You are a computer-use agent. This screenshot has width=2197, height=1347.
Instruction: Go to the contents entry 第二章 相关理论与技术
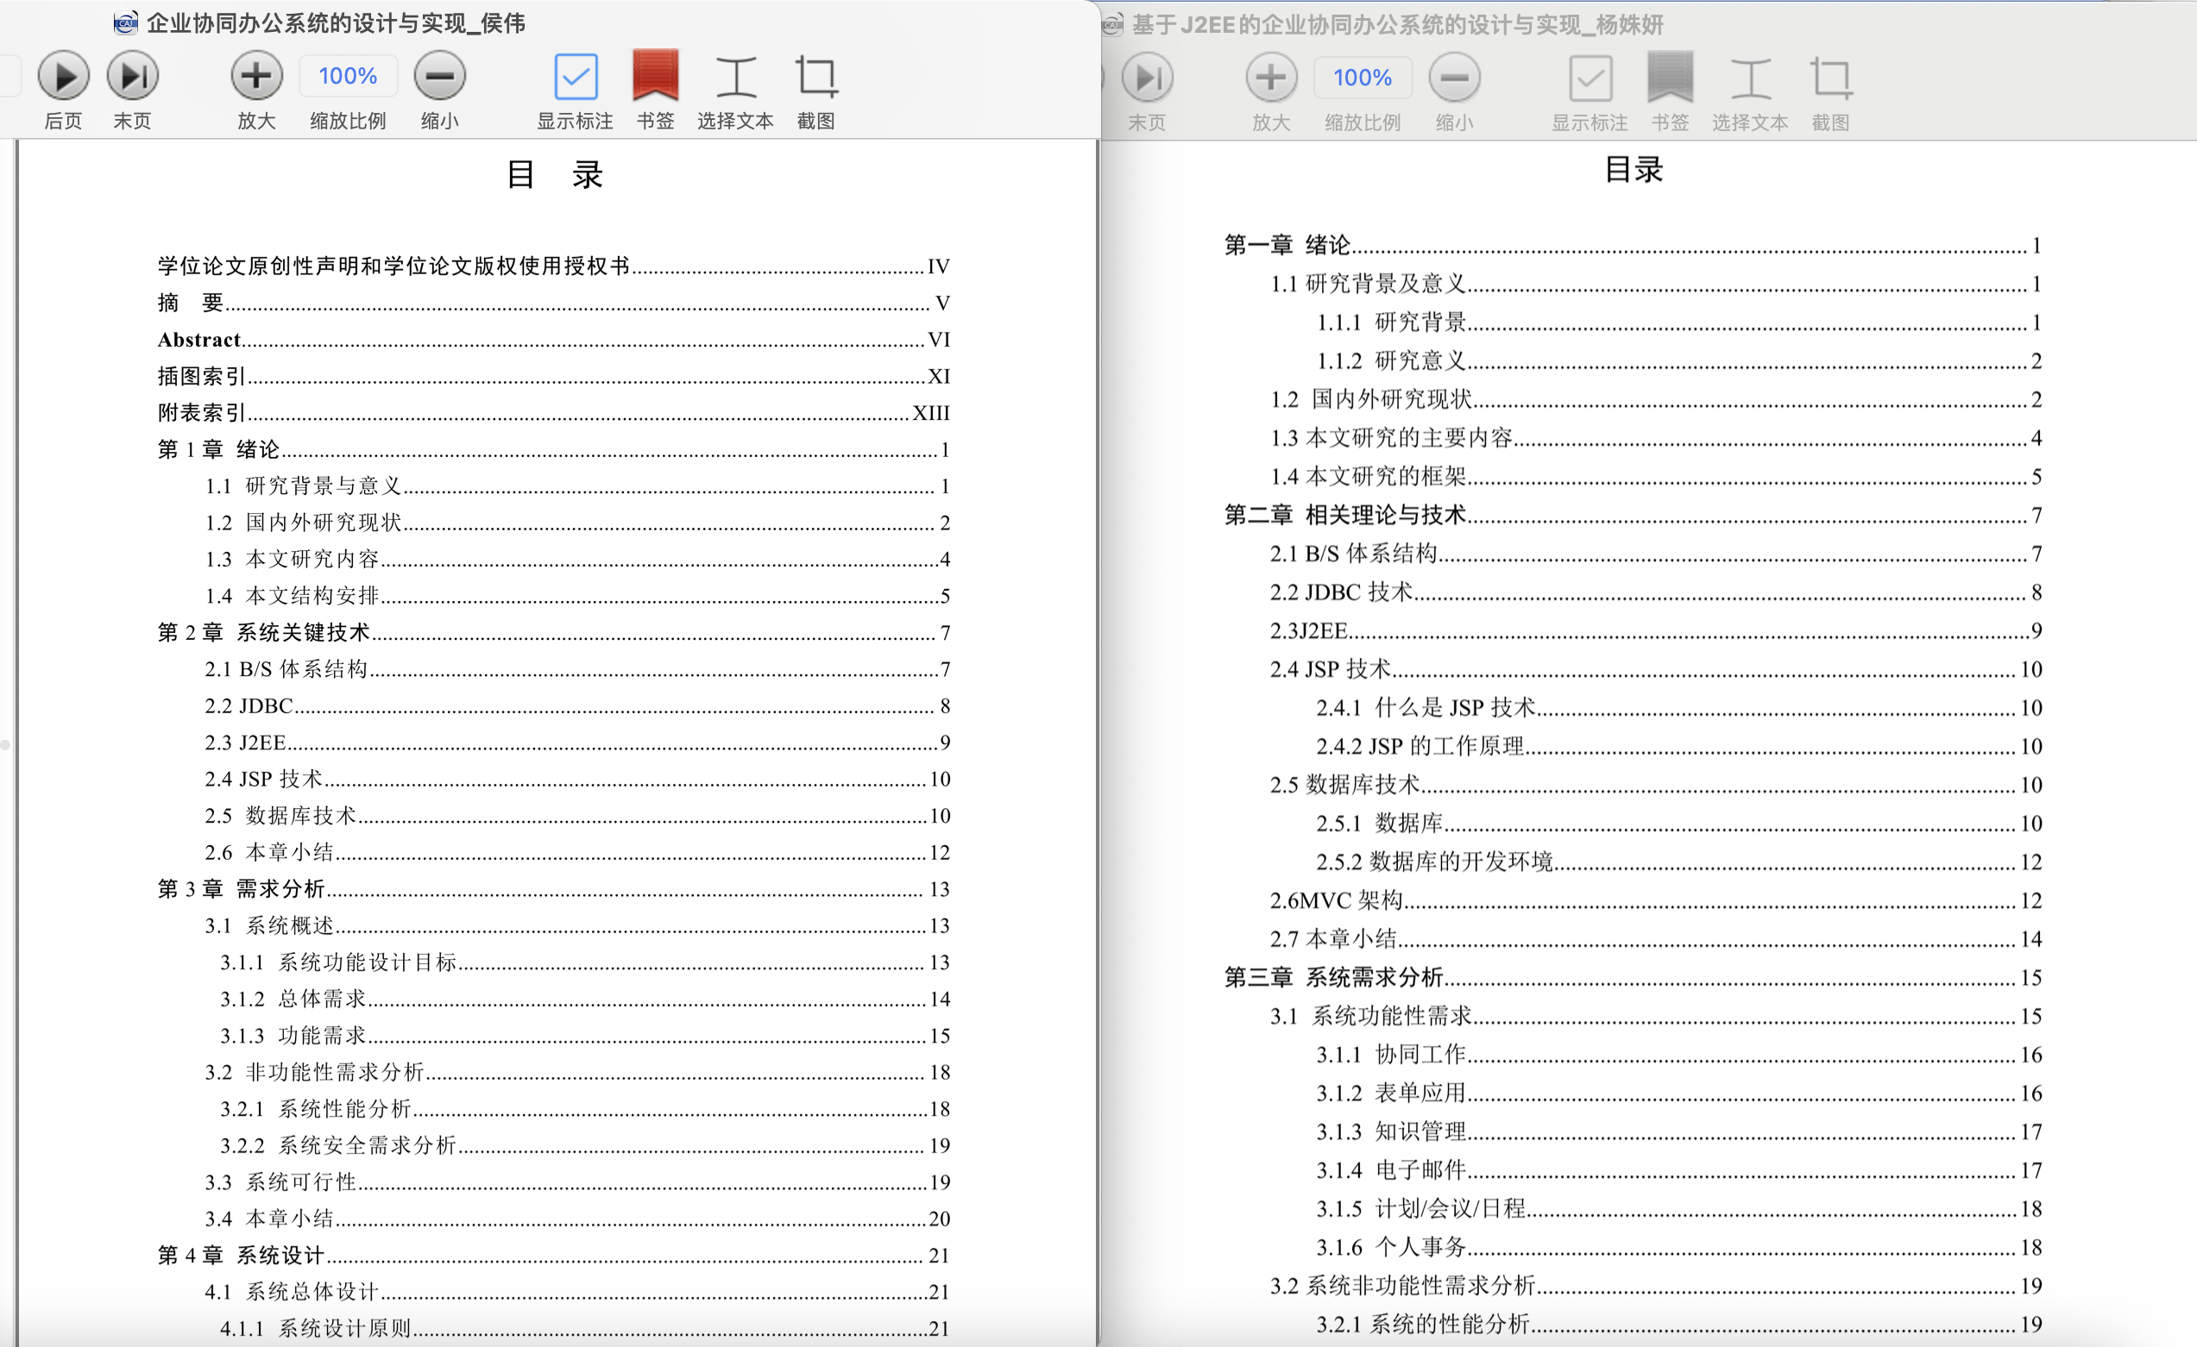coord(1344,515)
